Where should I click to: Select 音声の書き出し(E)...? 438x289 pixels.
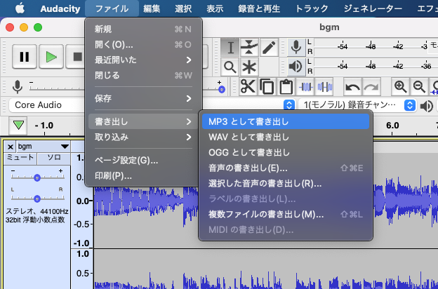point(286,168)
